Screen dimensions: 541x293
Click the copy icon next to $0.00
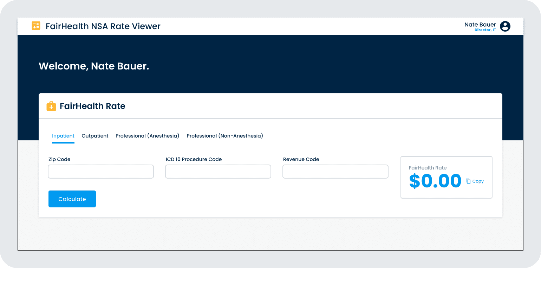point(468,181)
